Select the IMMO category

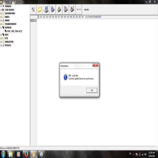point(7,21)
